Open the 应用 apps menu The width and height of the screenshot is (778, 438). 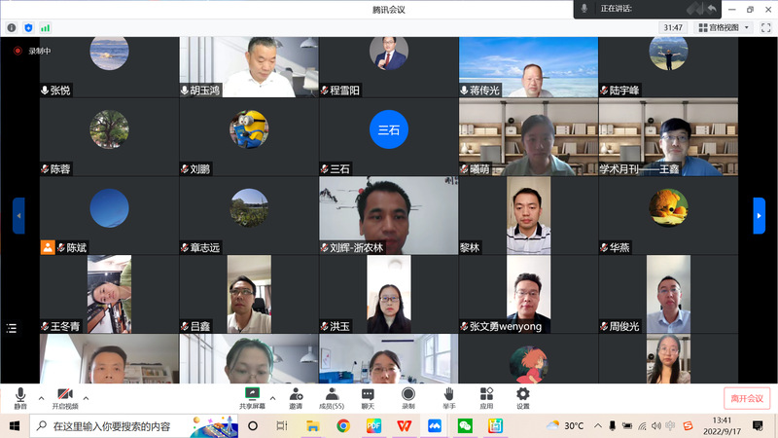pos(486,398)
